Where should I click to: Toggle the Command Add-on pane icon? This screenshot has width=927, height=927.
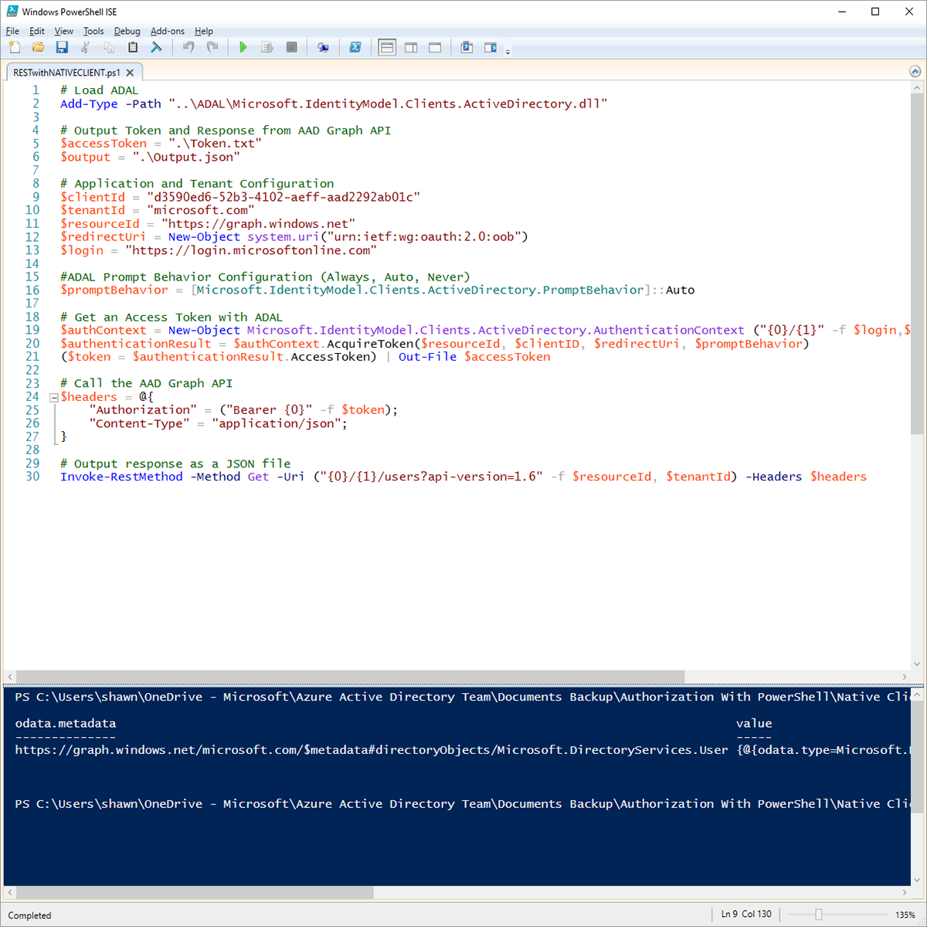click(x=491, y=48)
